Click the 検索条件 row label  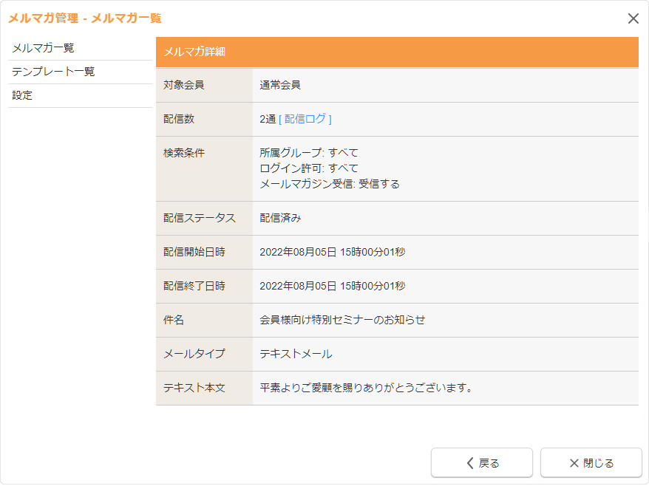[x=184, y=153]
